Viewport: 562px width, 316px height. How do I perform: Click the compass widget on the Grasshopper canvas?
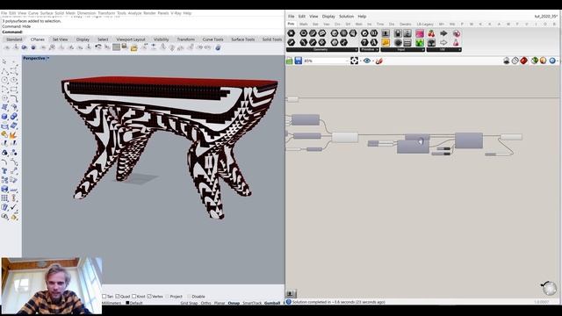549,288
